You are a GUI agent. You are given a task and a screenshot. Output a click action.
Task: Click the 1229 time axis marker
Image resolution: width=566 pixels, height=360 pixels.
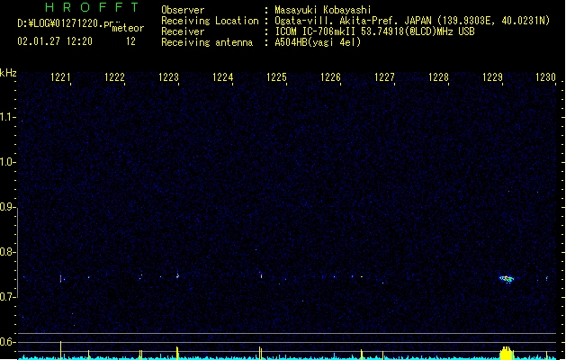[x=492, y=77]
